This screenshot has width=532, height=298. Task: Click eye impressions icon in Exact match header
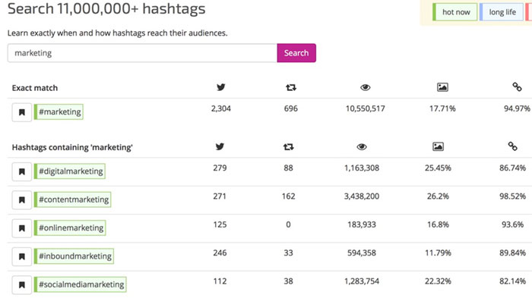click(365, 88)
